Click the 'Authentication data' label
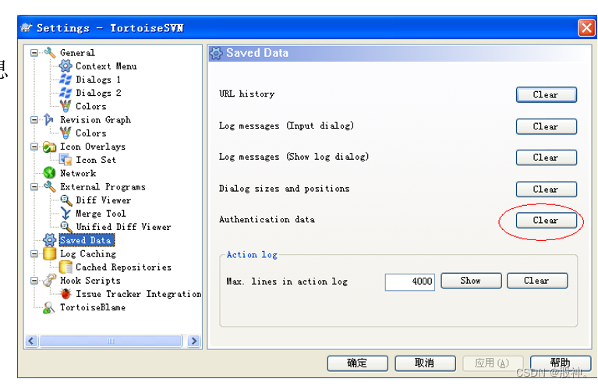Screen dimensions: 598x386 (x=267, y=220)
